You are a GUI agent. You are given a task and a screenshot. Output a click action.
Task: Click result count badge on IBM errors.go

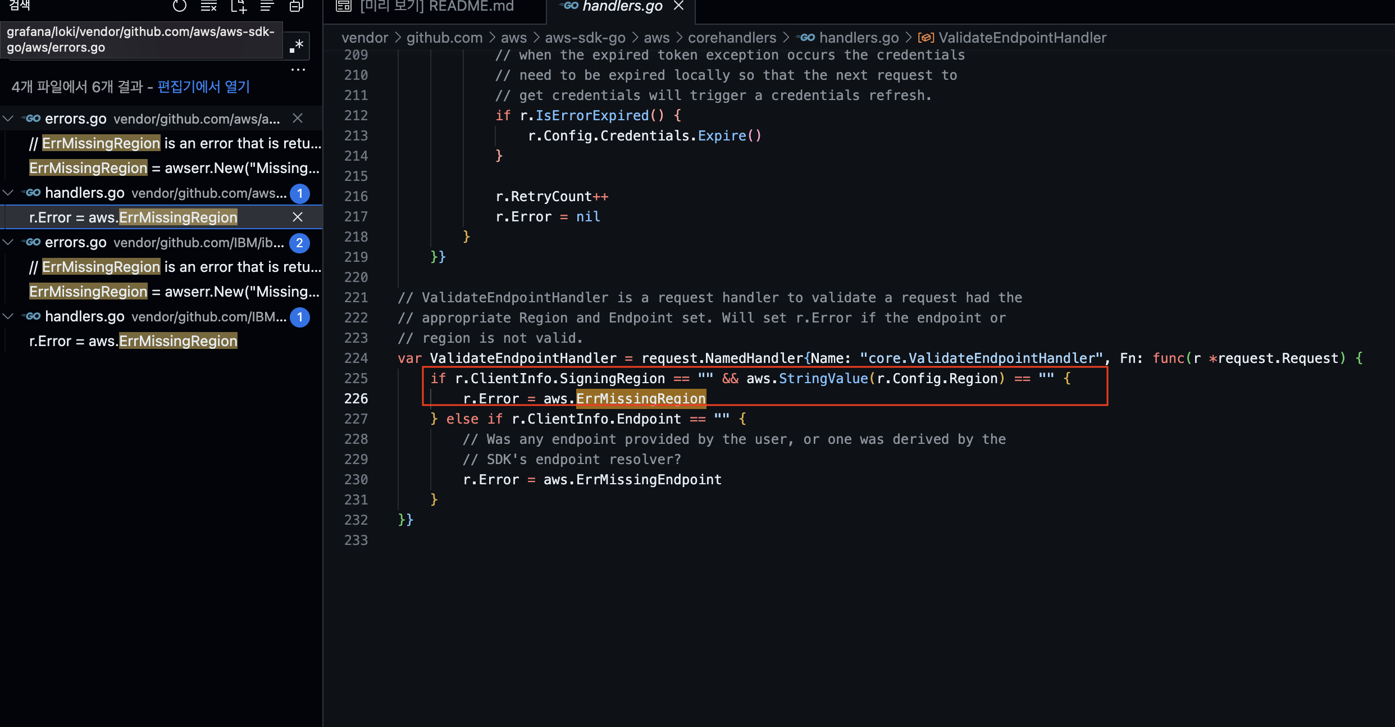click(299, 243)
